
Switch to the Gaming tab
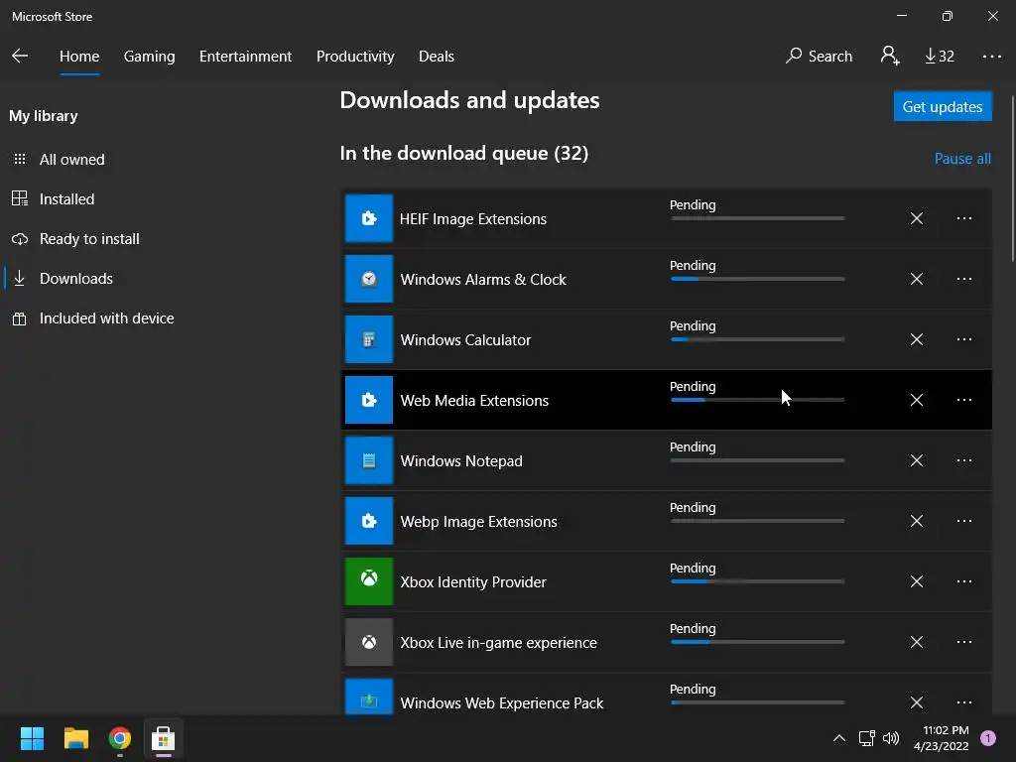click(x=149, y=57)
